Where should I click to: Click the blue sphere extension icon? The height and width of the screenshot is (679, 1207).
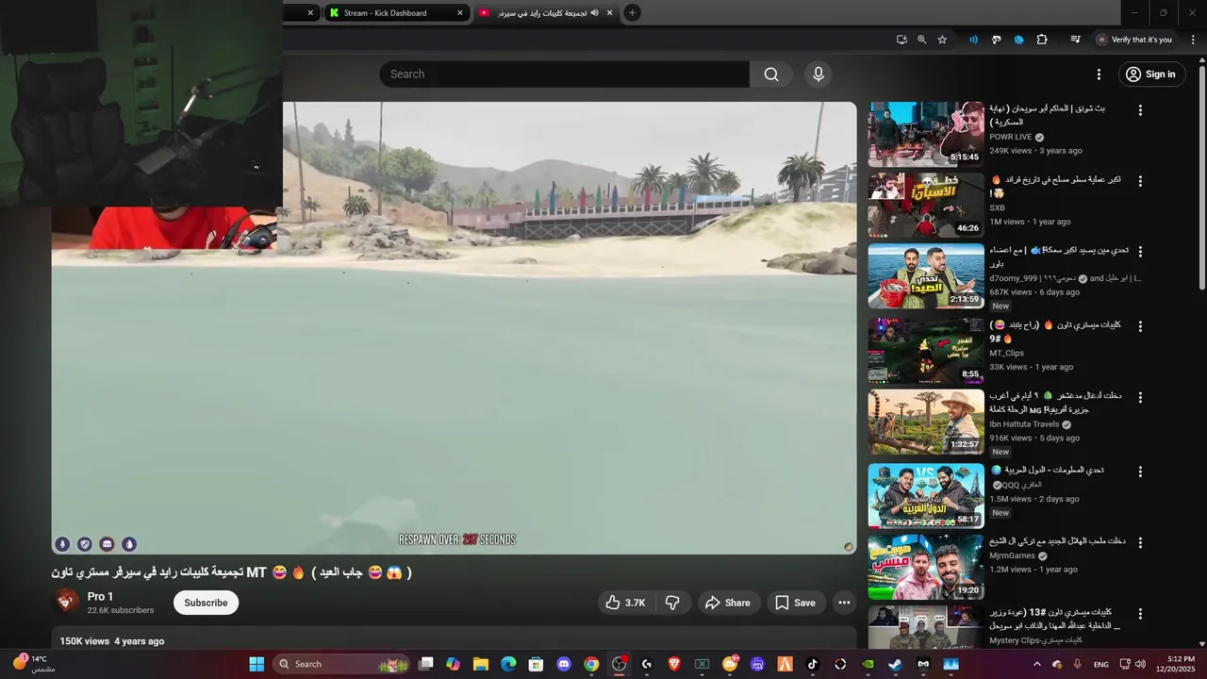pos(1018,40)
